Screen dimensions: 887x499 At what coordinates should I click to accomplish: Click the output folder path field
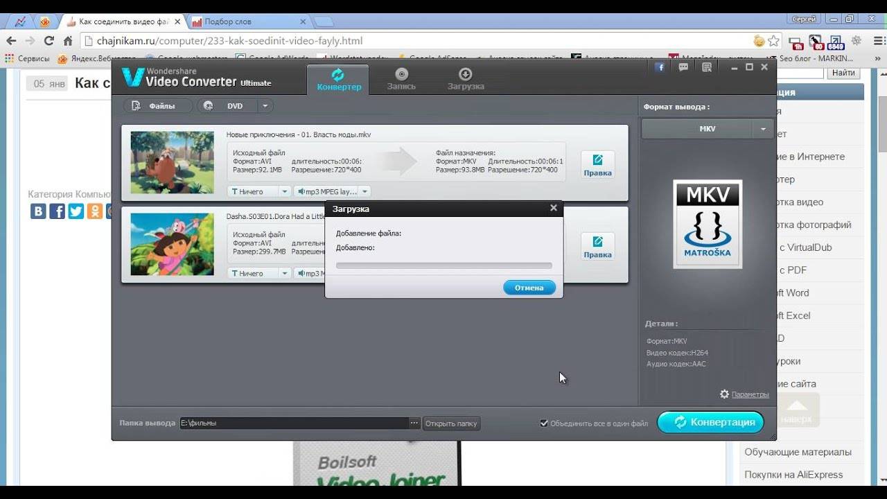pyautogui.click(x=294, y=423)
